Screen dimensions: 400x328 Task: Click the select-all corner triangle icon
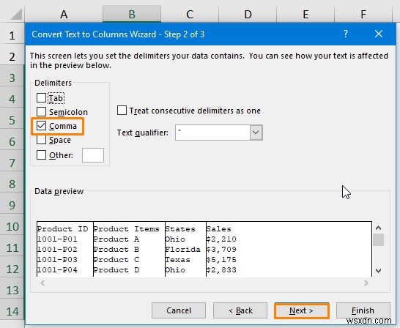(17, 14)
